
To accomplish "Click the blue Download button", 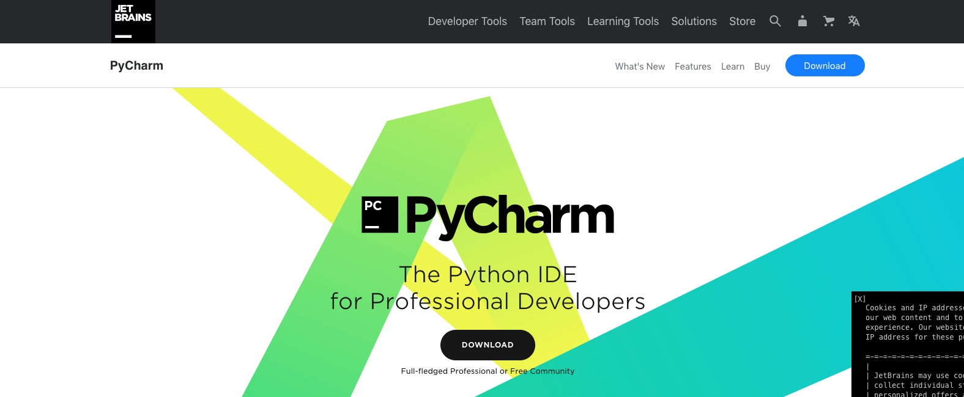I will [825, 65].
